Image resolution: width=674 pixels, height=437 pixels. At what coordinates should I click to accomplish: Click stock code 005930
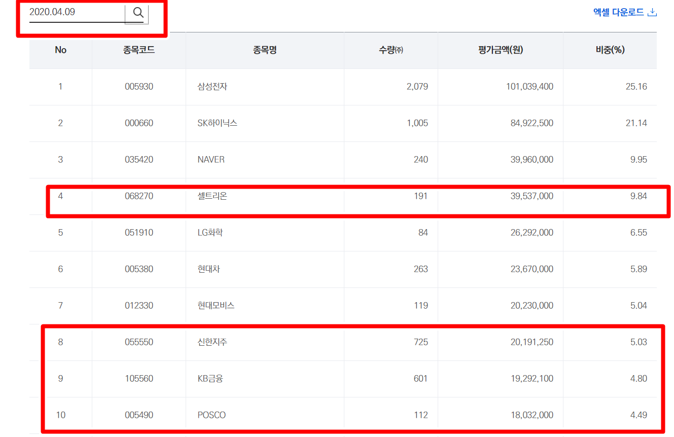[x=139, y=87]
